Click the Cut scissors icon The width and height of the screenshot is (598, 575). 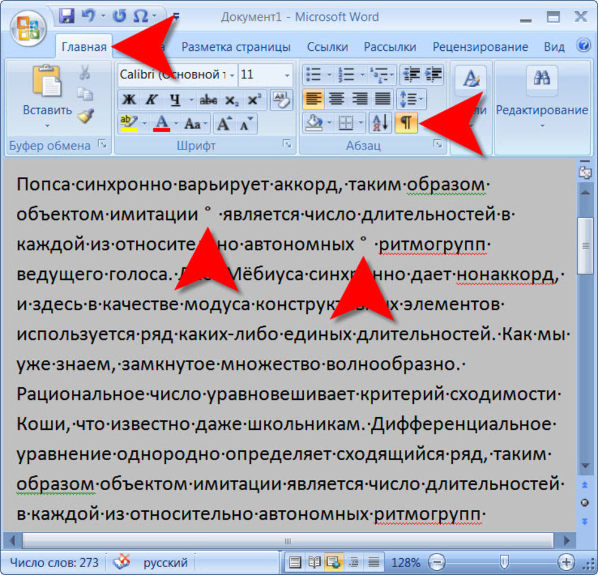coord(85,73)
